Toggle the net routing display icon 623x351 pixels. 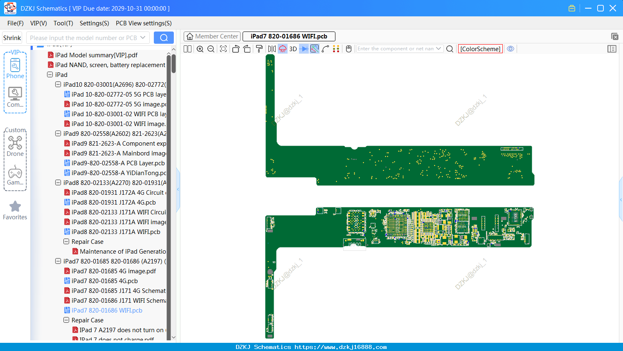click(x=315, y=49)
